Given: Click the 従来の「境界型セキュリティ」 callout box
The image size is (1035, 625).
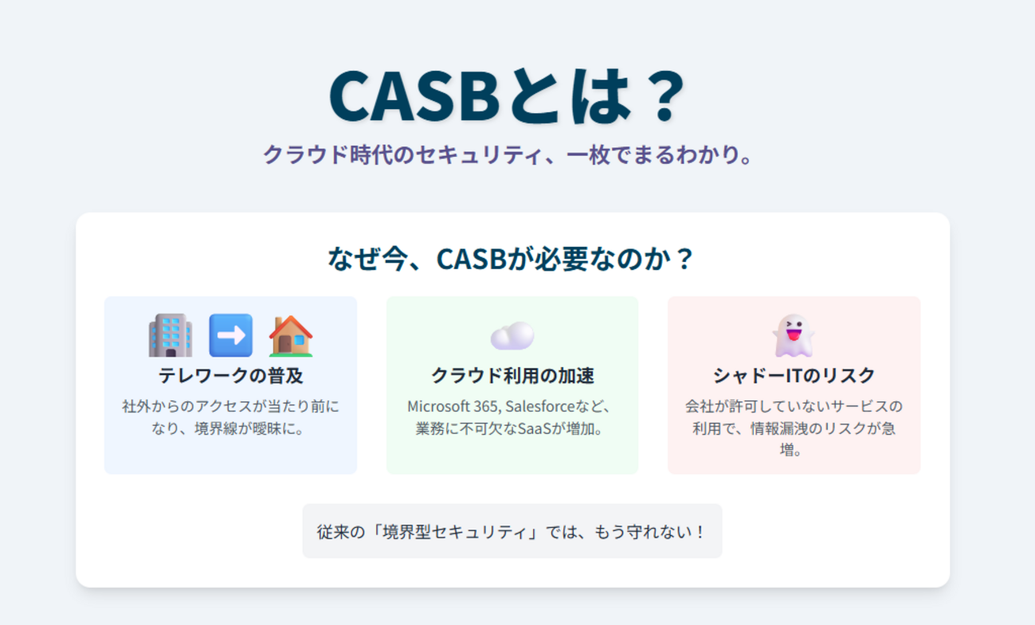Looking at the screenshot, I should 512,531.
